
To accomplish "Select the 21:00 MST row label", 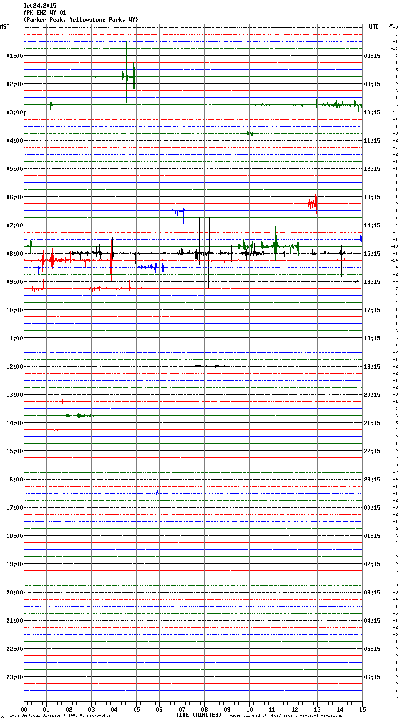I will click(x=15, y=621).
